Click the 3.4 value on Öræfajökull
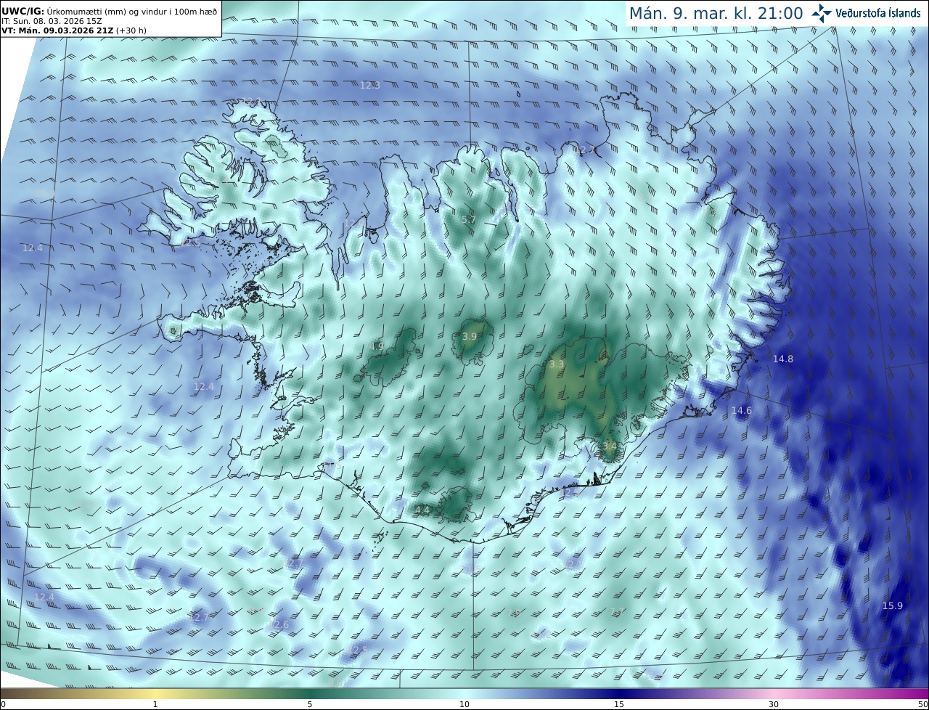 (x=609, y=445)
